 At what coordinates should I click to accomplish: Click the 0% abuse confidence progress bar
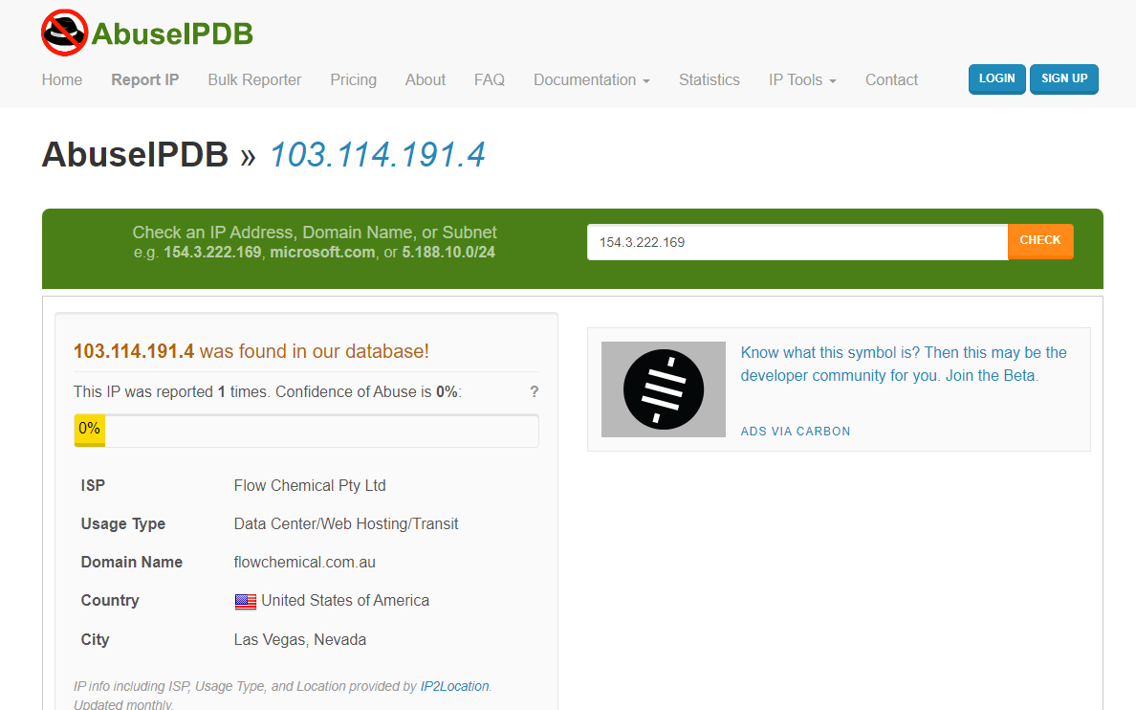[306, 431]
